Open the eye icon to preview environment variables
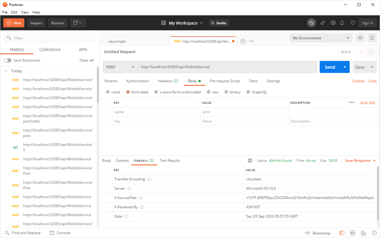This screenshot has width=380, height=238. coord(360,38)
